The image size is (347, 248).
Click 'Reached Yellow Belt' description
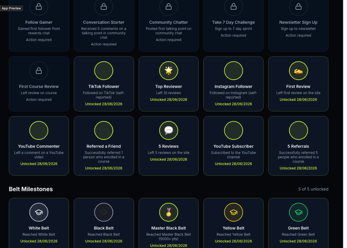(x=233, y=234)
